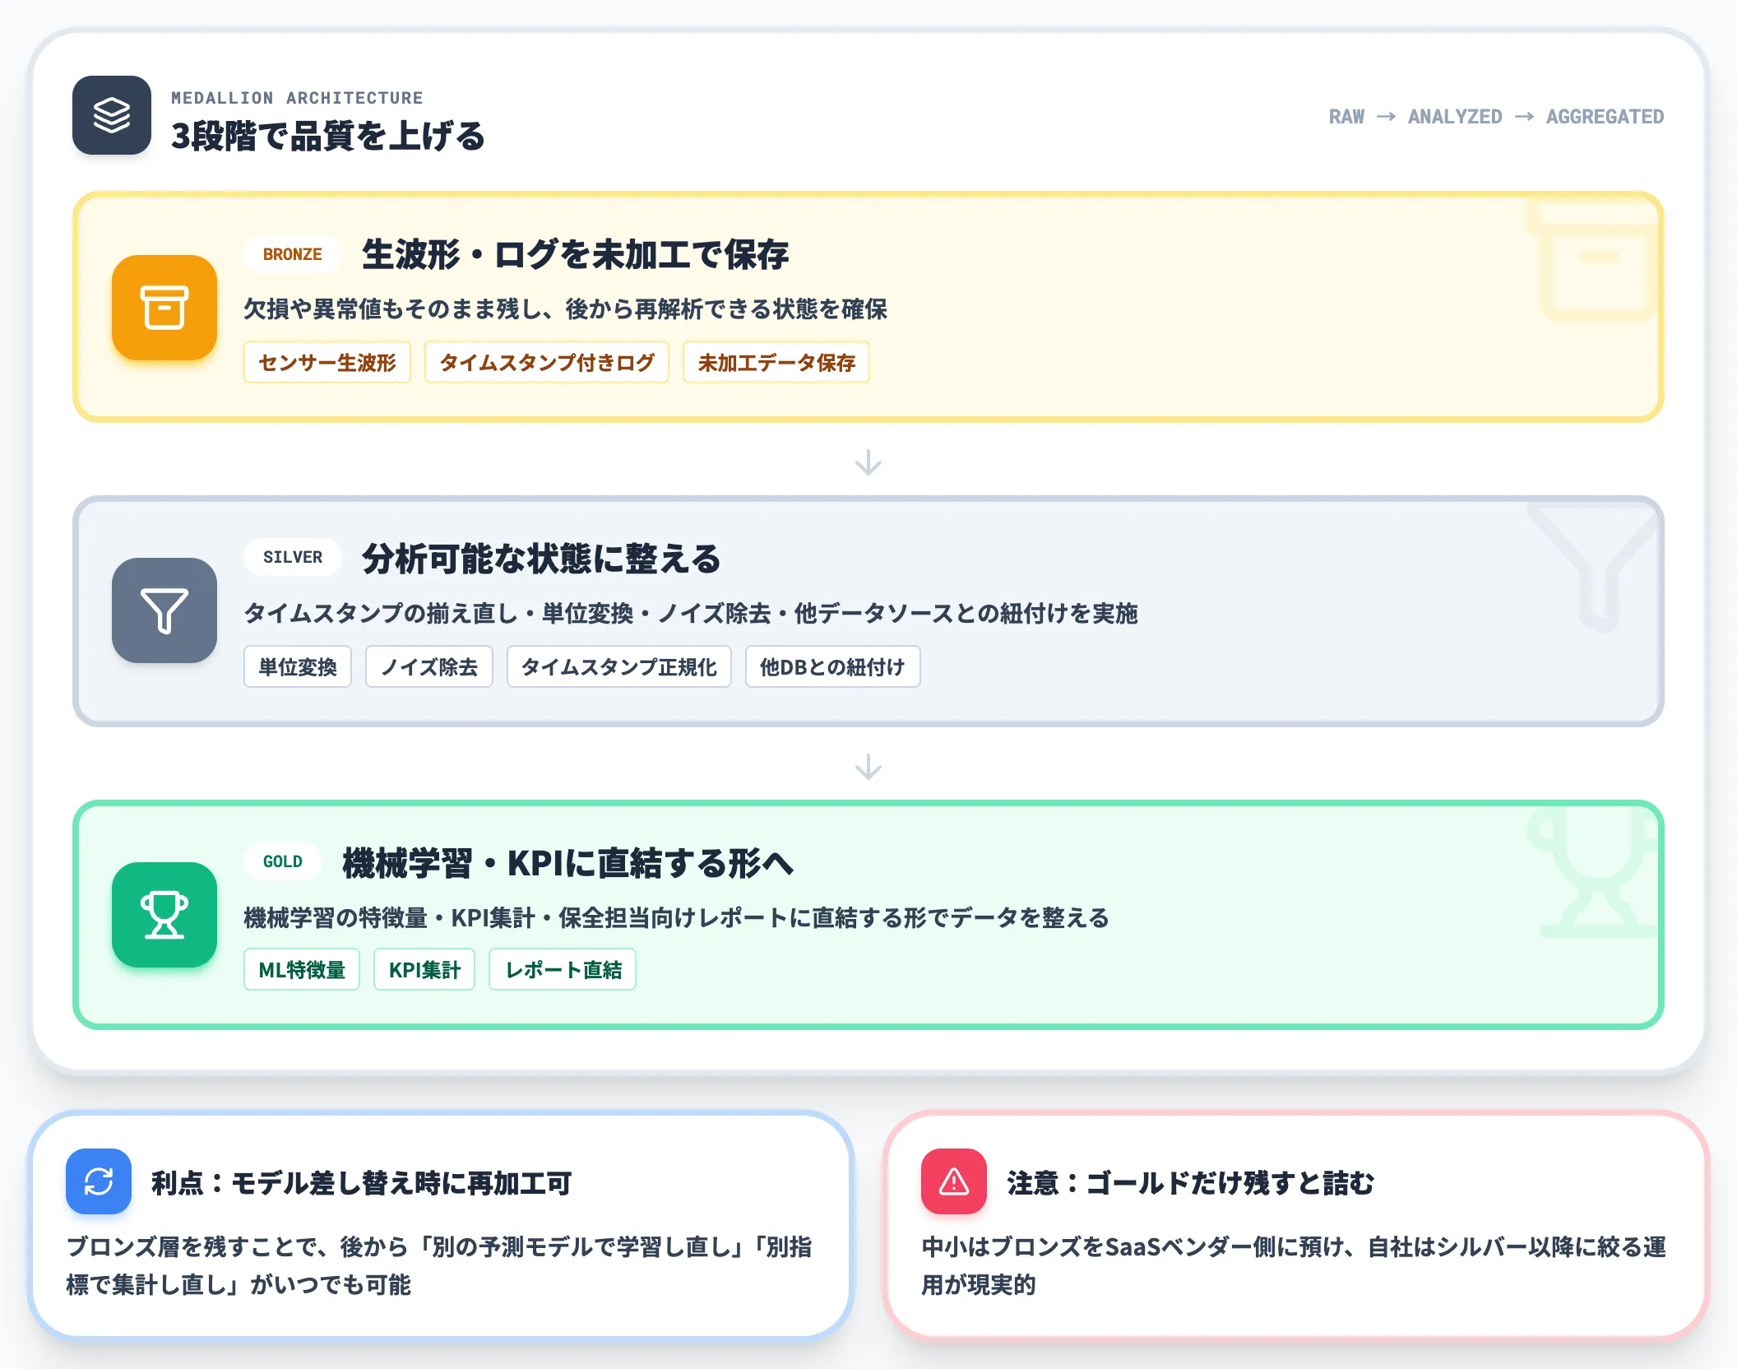Click the ノイズ除去 tag
The width and height of the screenshot is (1737, 1369).
coord(429,666)
